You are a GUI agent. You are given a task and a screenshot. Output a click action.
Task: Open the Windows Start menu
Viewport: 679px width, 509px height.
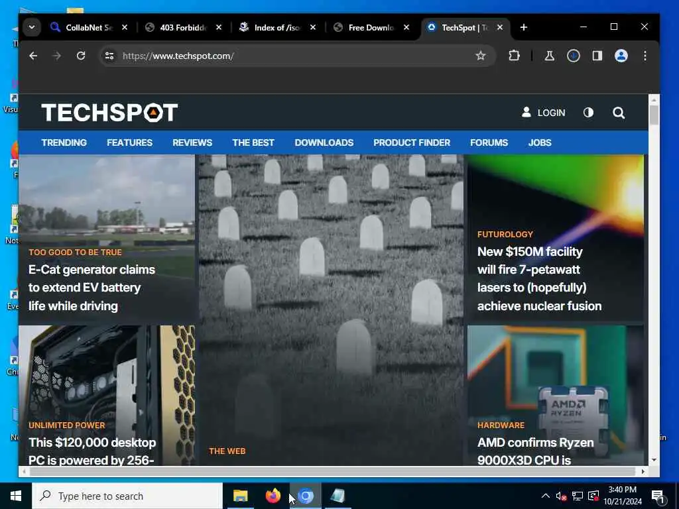click(x=16, y=496)
